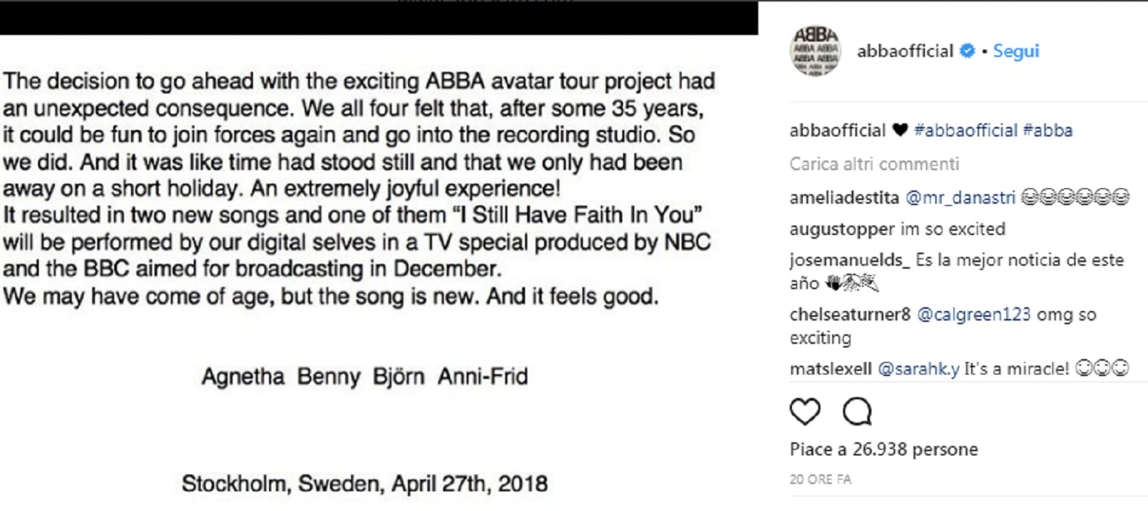Click the 'Segui' follow button

pyautogui.click(x=1016, y=50)
